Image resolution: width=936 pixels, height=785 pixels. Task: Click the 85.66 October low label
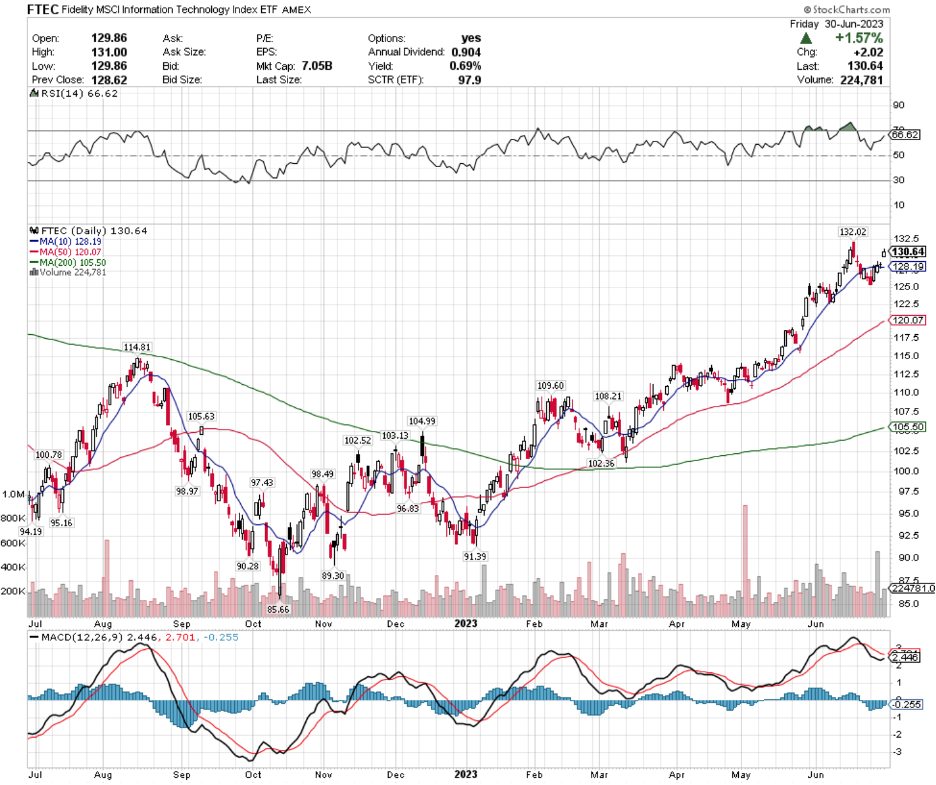[278, 609]
